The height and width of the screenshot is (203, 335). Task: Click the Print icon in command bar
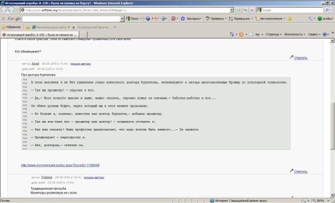pyautogui.click(x=257, y=34)
